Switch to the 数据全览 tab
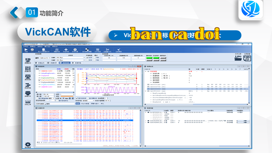Screen dimensions: 272x153 40,63
